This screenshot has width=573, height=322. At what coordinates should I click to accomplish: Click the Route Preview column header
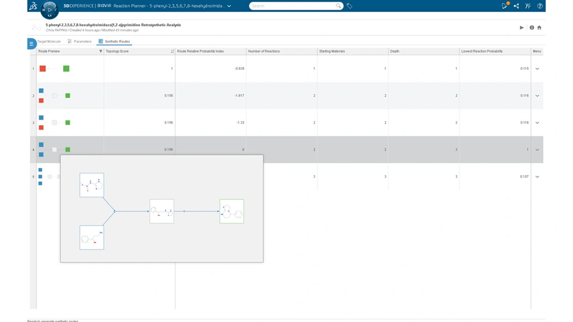click(x=49, y=51)
